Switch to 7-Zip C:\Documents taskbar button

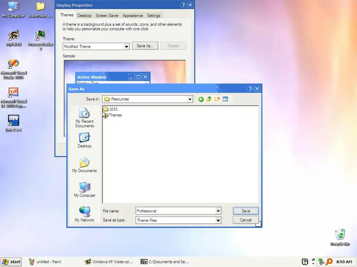coord(165,262)
